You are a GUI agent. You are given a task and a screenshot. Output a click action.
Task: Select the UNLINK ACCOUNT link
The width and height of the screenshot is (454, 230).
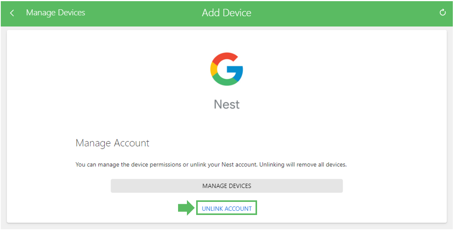coord(227,208)
